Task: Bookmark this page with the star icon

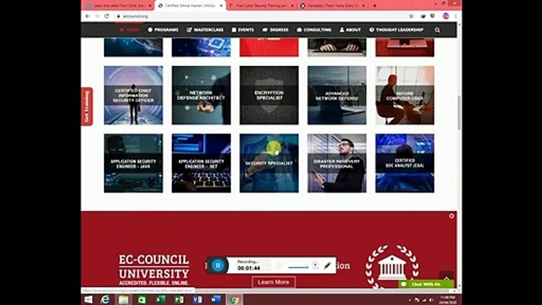Action: click(411, 16)
